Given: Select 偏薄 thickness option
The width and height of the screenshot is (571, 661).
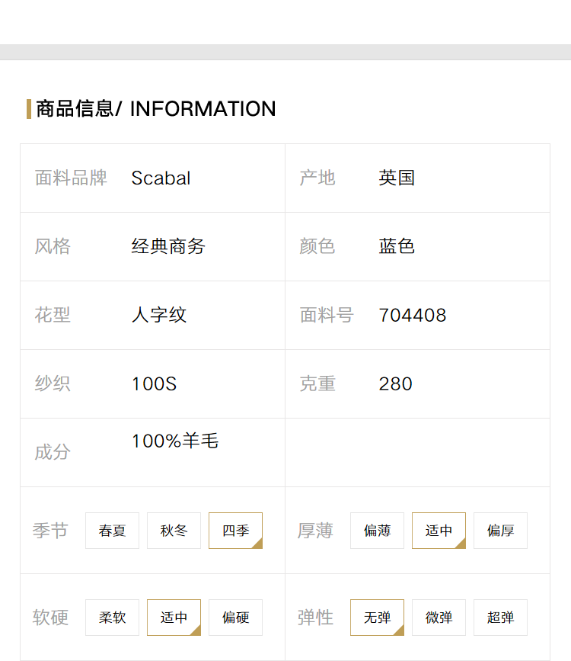Looking at the screenshot, I should (x=377, y=531).
